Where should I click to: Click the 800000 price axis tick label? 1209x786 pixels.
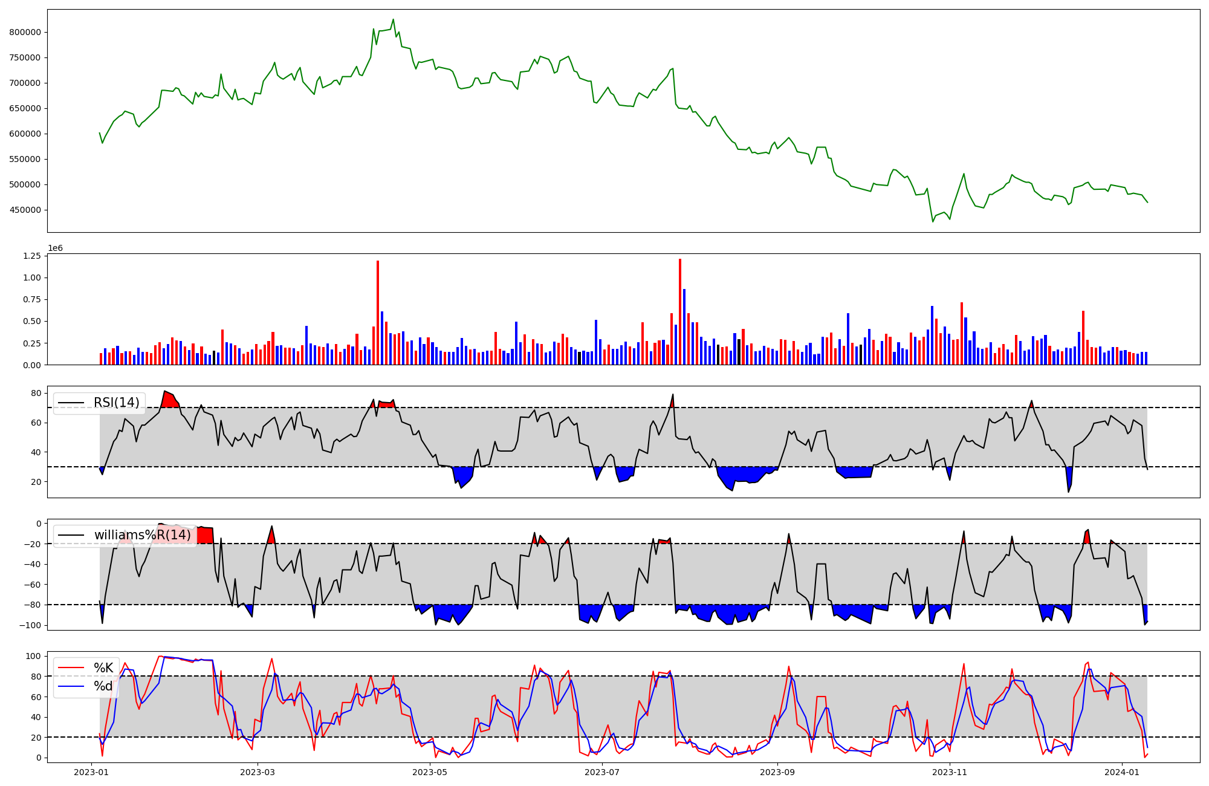point(25,32)
